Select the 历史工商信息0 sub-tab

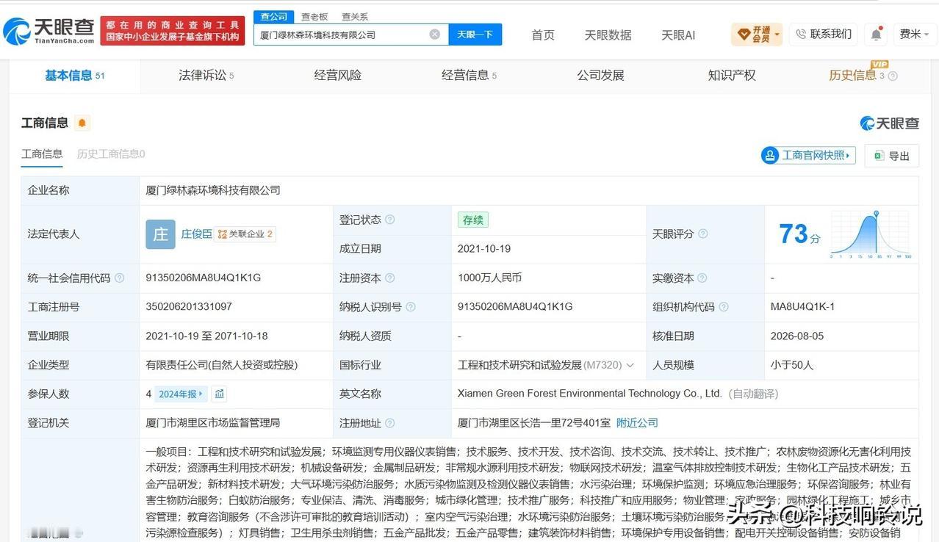point(111,153)
